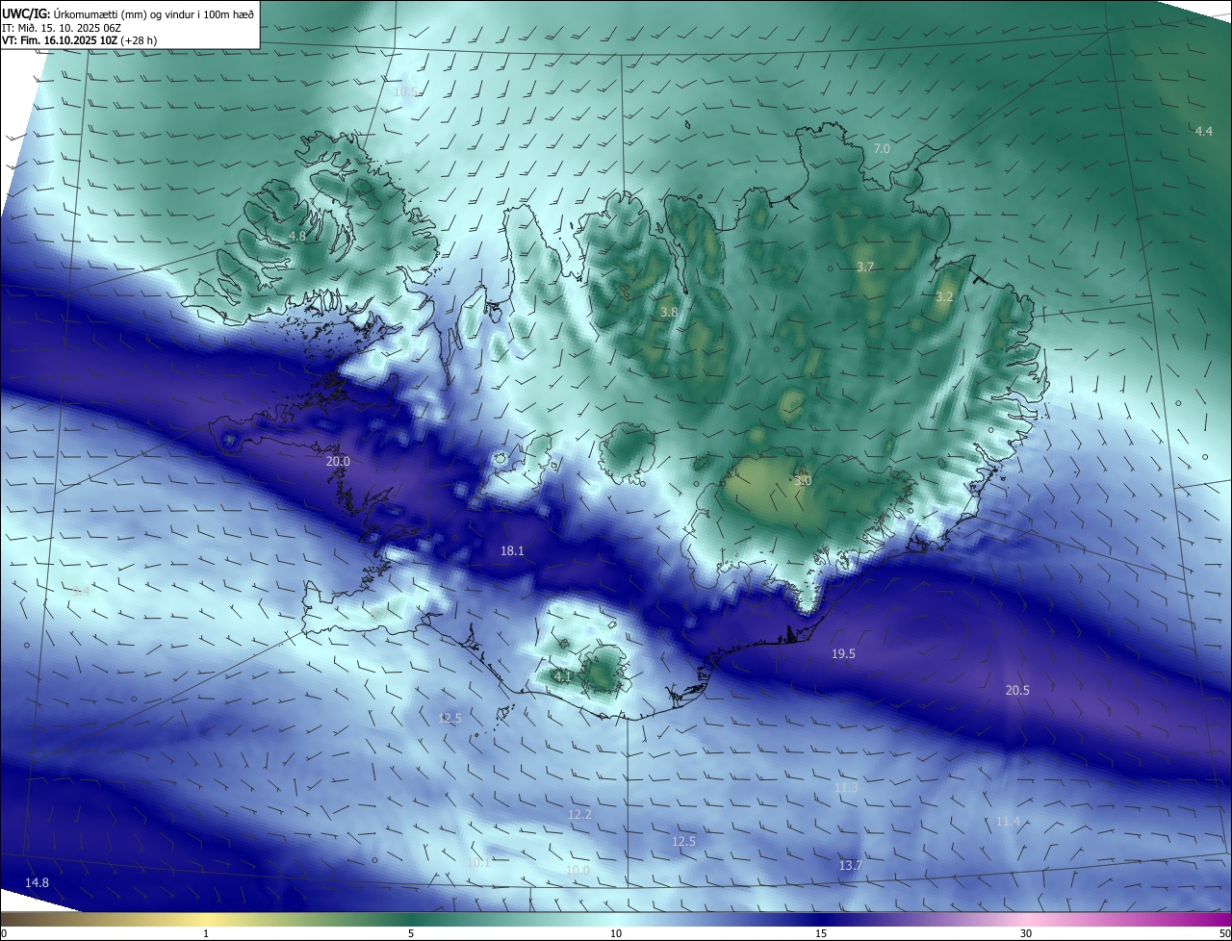Screen dimensions: 1232x941
Task: Click the 10.1 value on the map
Action: pyautogui.click(x=478, y=863)
